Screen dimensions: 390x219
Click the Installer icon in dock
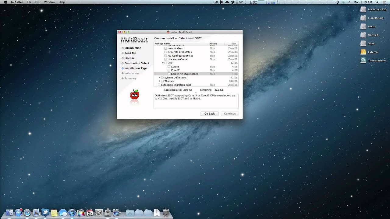tap(108, 212)
